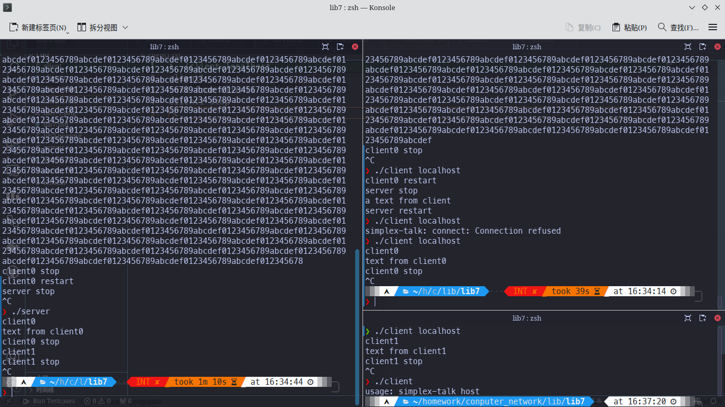Viewport: 725px width, 407px height.
Task: Click the 粘贴 paste button
Action: (x=629, y=28)
